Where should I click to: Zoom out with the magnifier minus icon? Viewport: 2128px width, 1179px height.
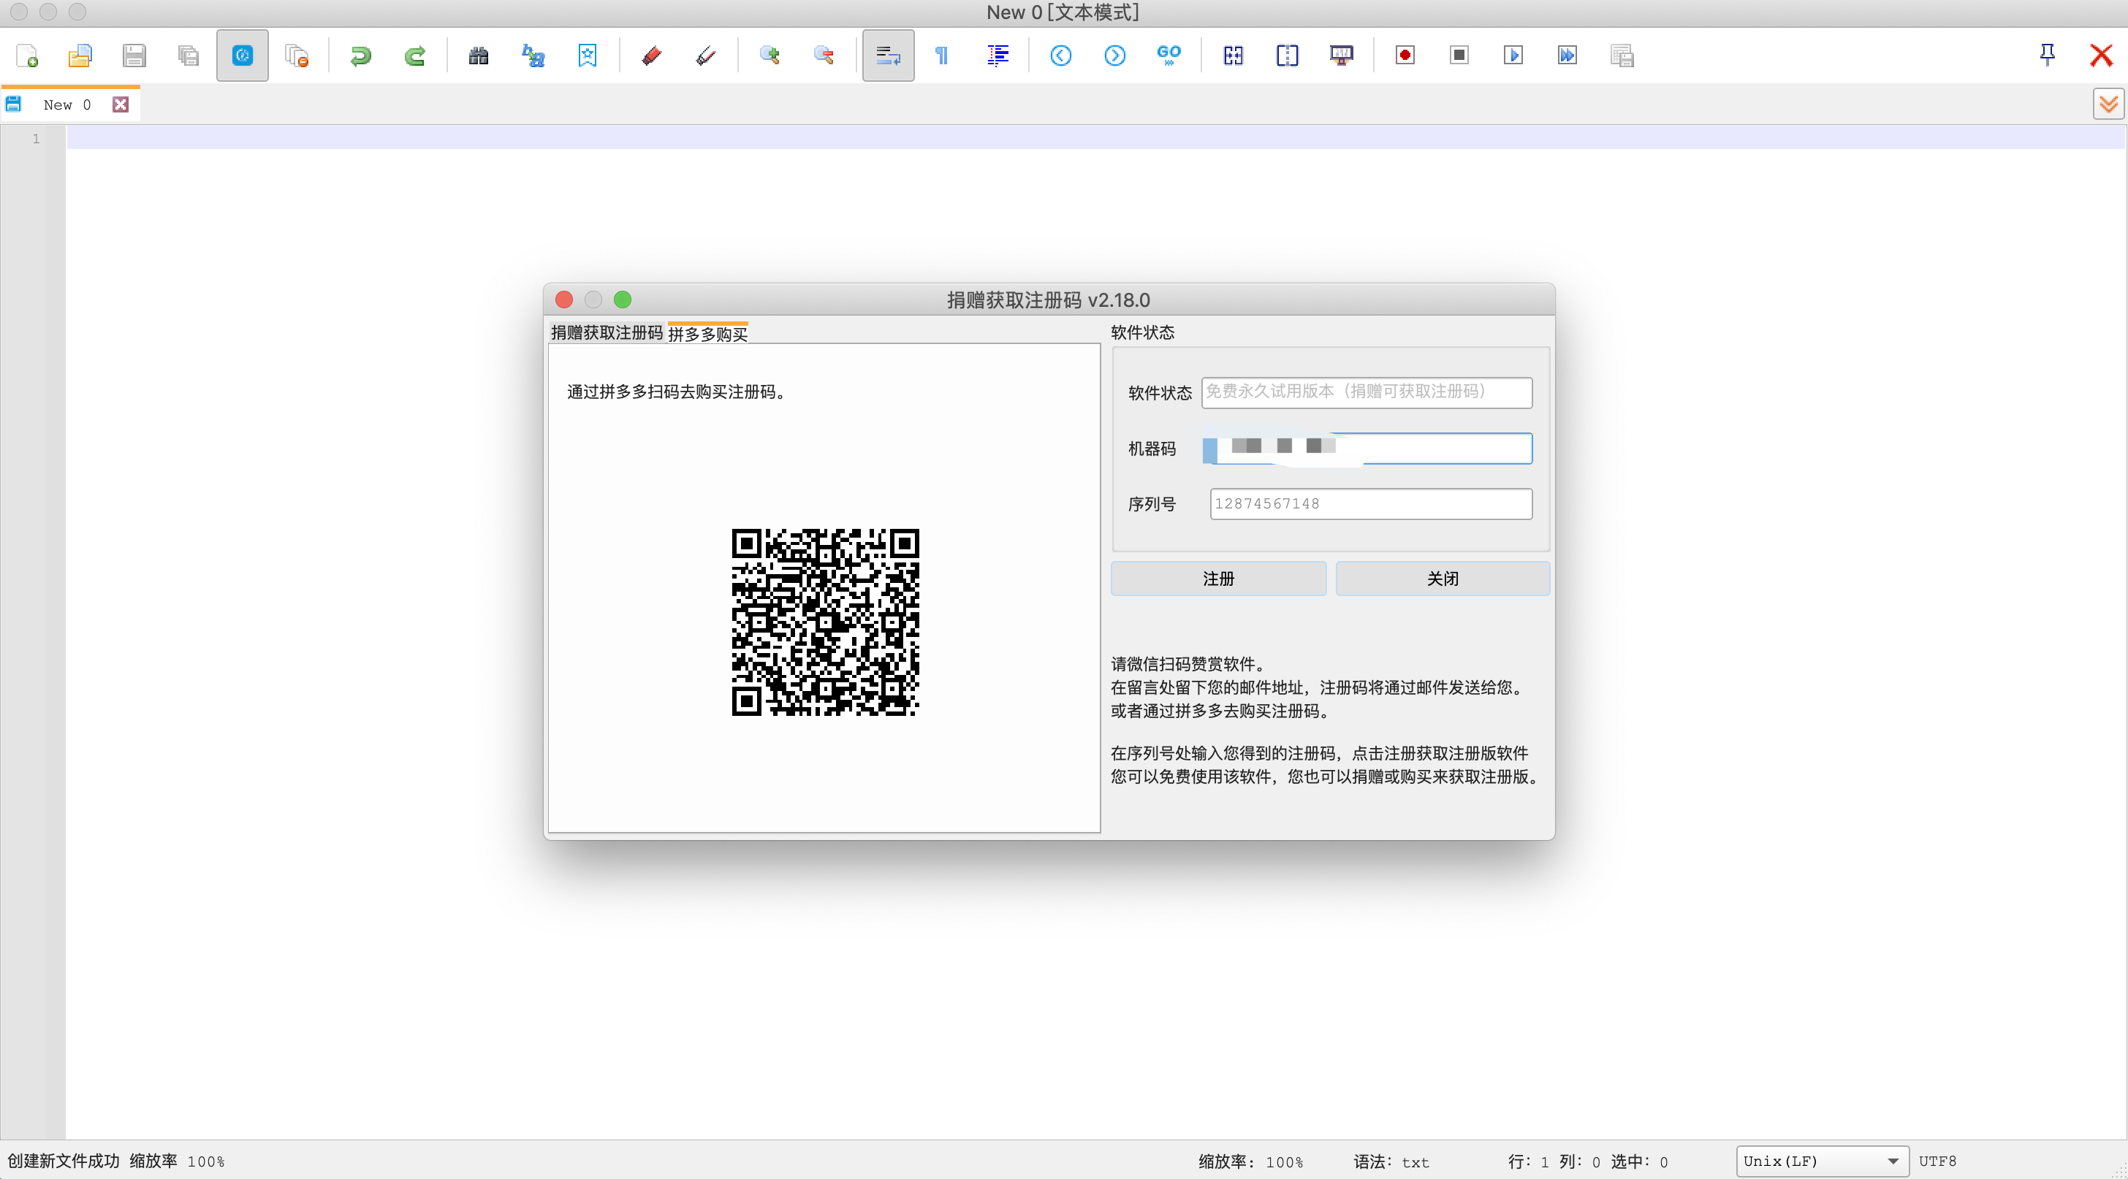click(x=823, y=56)
